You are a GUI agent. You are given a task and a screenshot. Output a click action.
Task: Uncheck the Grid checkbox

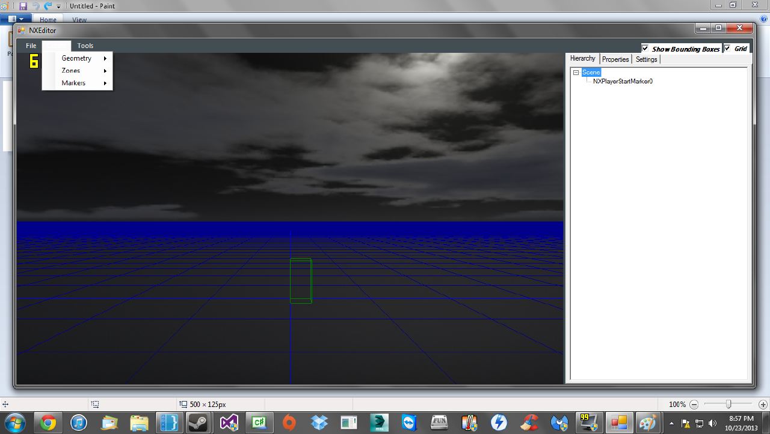pos(727,49)
